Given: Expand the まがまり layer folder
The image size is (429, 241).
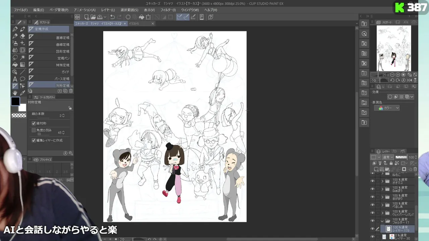Looking at the screenshot, I should (x=382, y=197).
